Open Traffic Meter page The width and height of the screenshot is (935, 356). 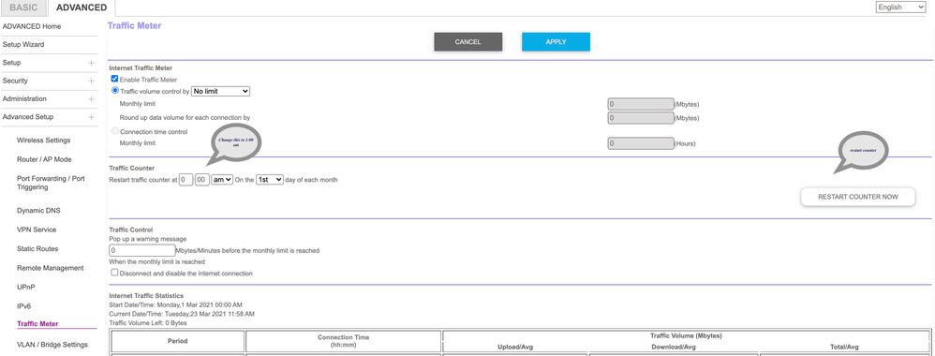tap(37, 324)
